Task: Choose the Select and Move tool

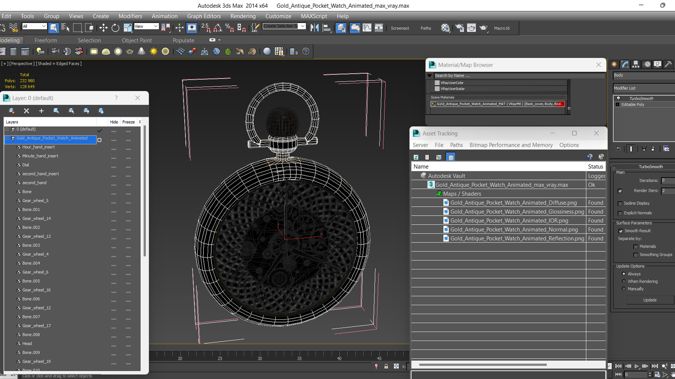Action: click(x=103, y=28)
